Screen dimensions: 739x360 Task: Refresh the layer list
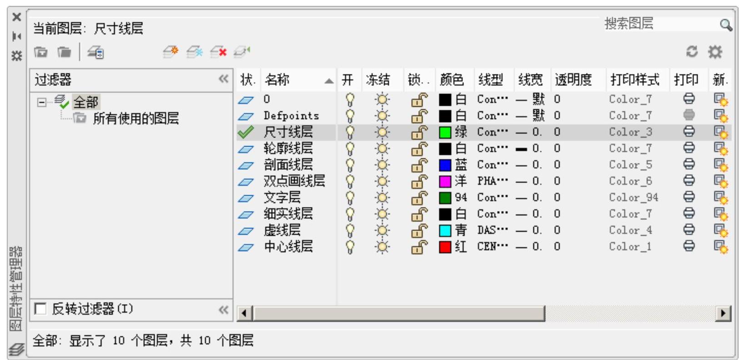[x=692, y=52]
